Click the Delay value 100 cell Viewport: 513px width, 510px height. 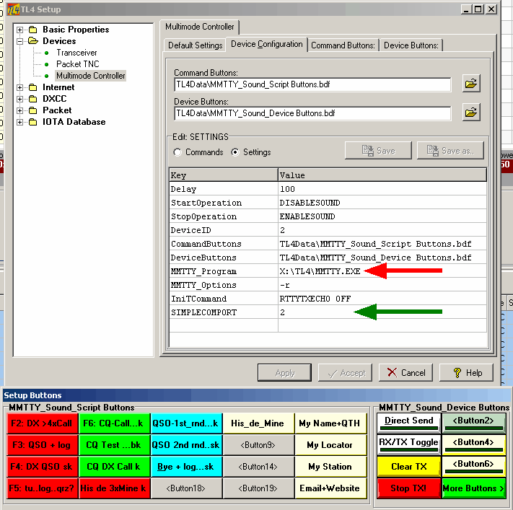click(x=382, y=189)
